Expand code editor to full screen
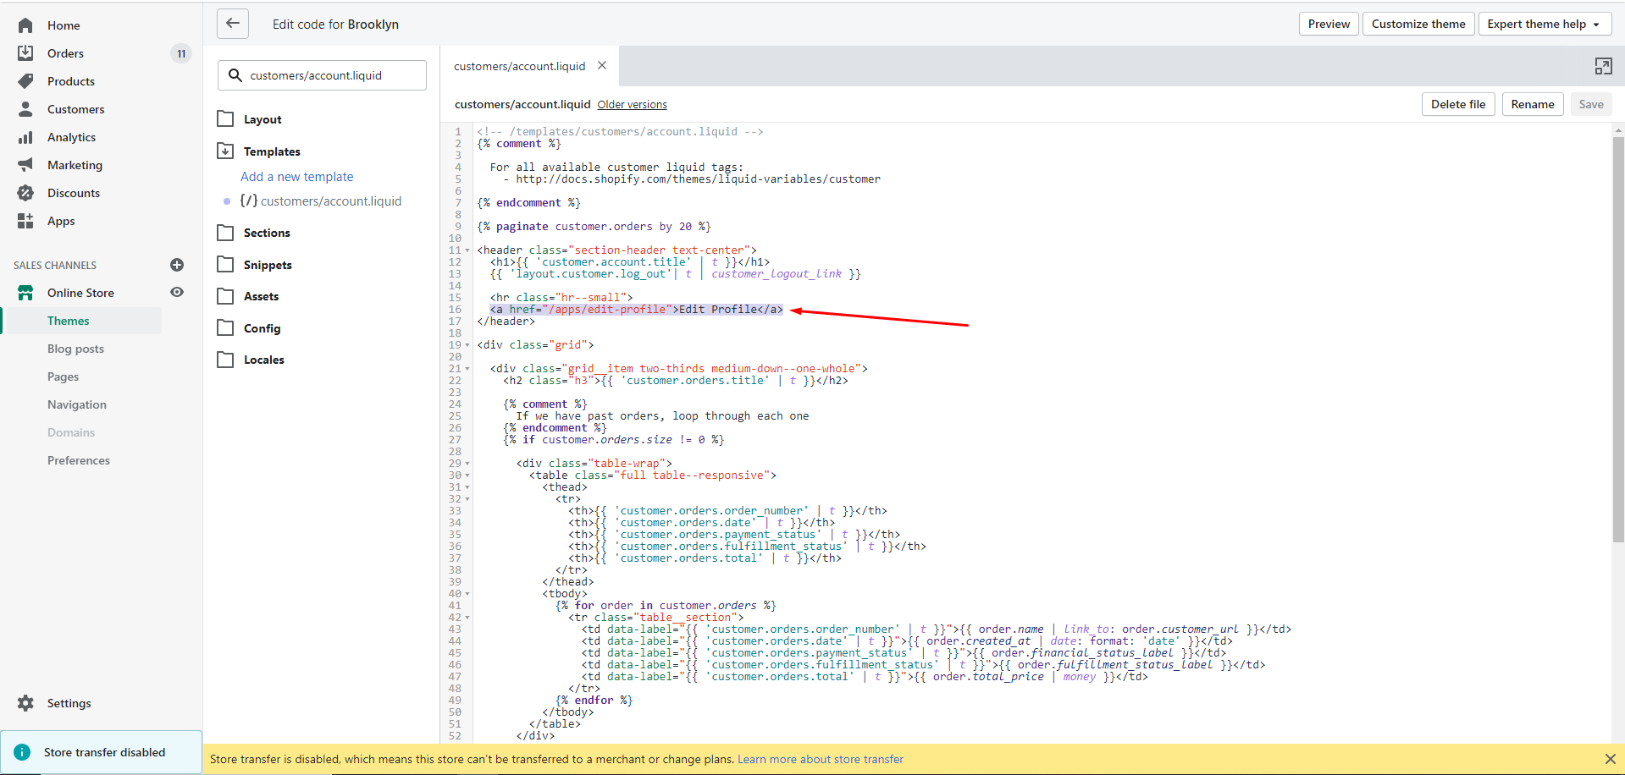Screen dimensions: 1625x775 [x=1603, y=66]
